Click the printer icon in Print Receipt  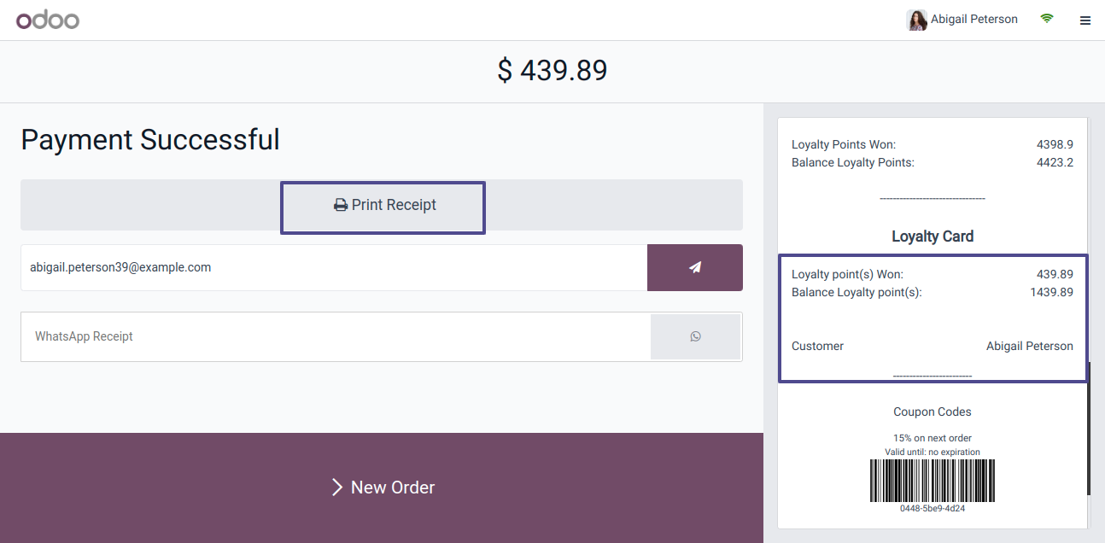pos(341,206)
